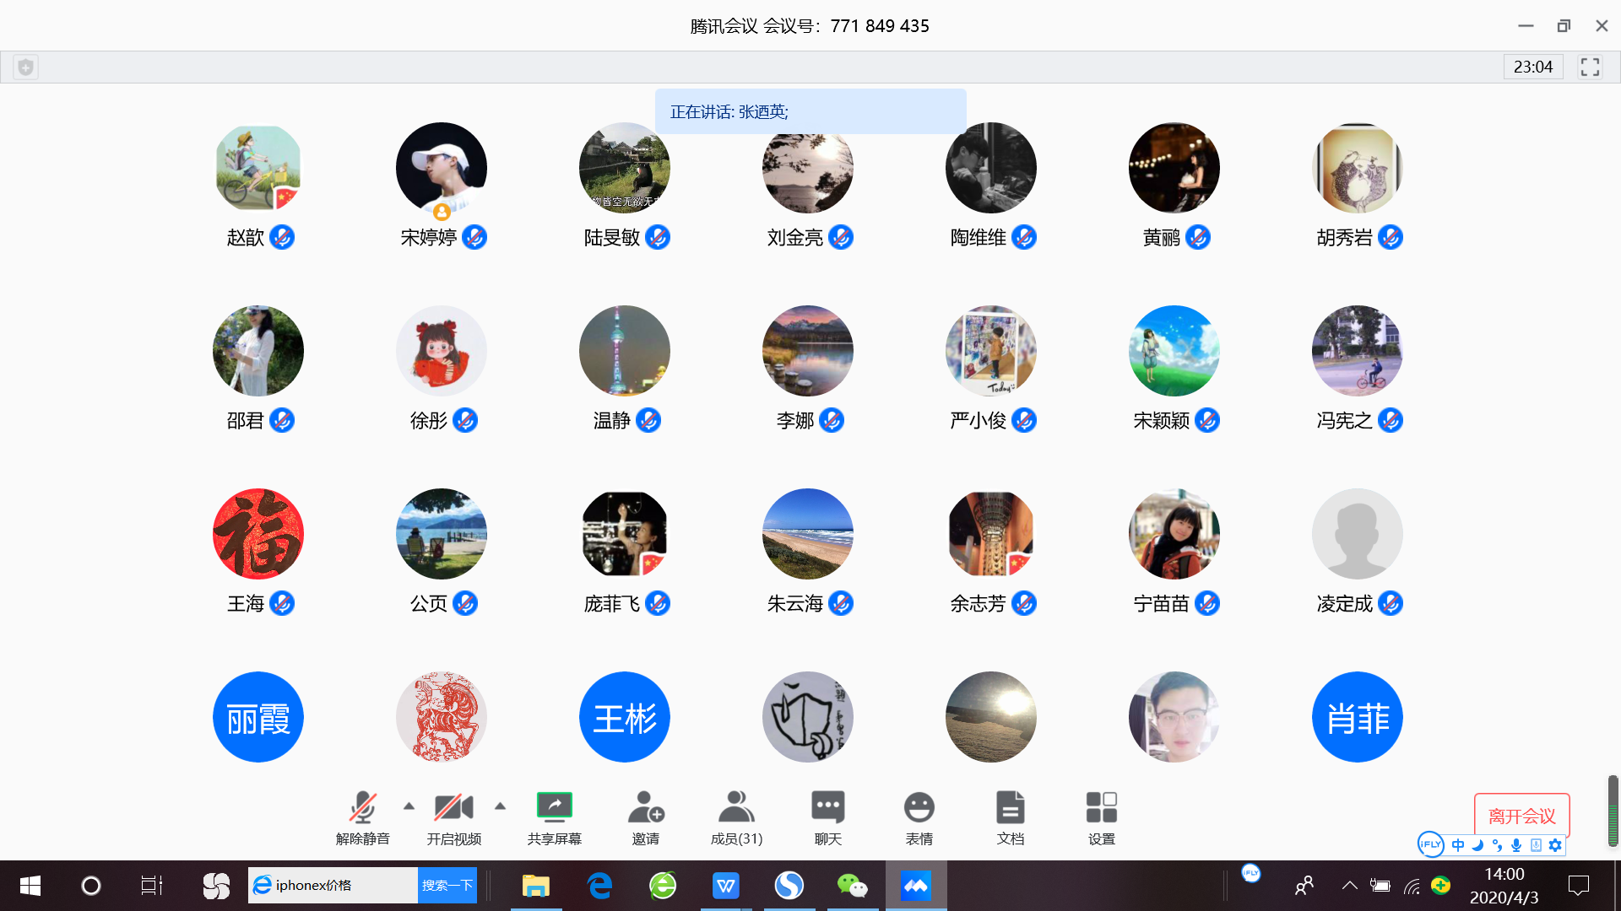
Task: Click the security shield icon
Action: [x=26, y=67]
